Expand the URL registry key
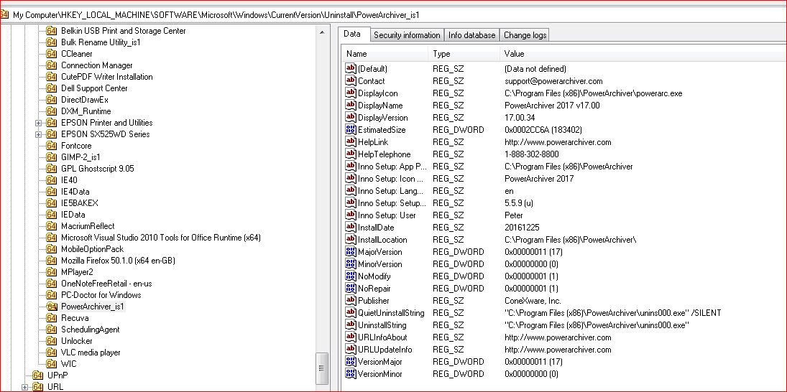This screenshot has height=392, width=787. tap(24, 387)
